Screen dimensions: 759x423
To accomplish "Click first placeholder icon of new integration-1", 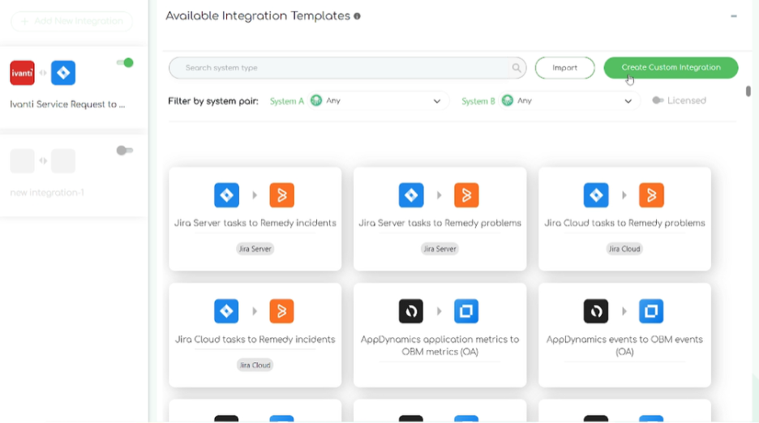I will [22, 161].
